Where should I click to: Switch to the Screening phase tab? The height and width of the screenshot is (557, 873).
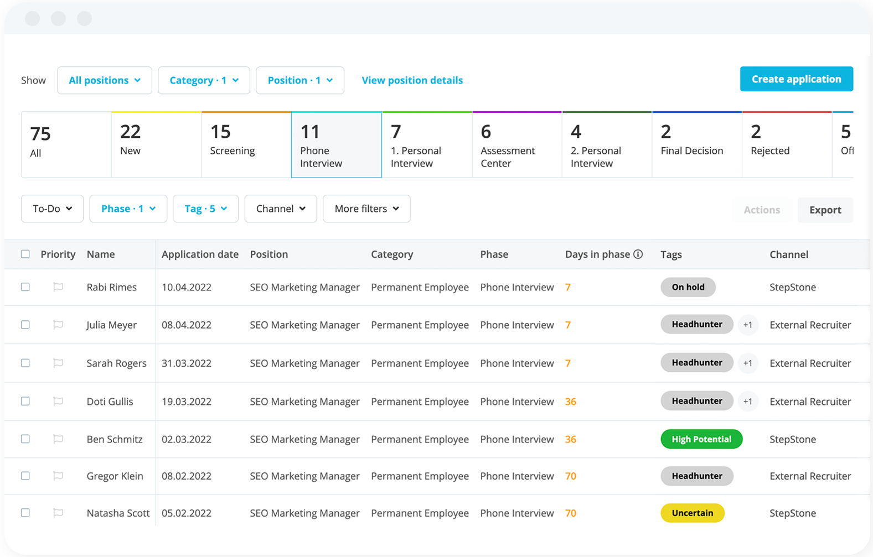pyautogui.click(x=246, y=144)
